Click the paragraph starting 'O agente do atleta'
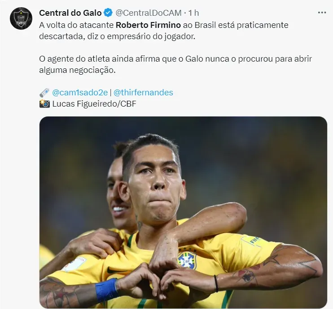333x309 pixels. (x=175, y=64)
